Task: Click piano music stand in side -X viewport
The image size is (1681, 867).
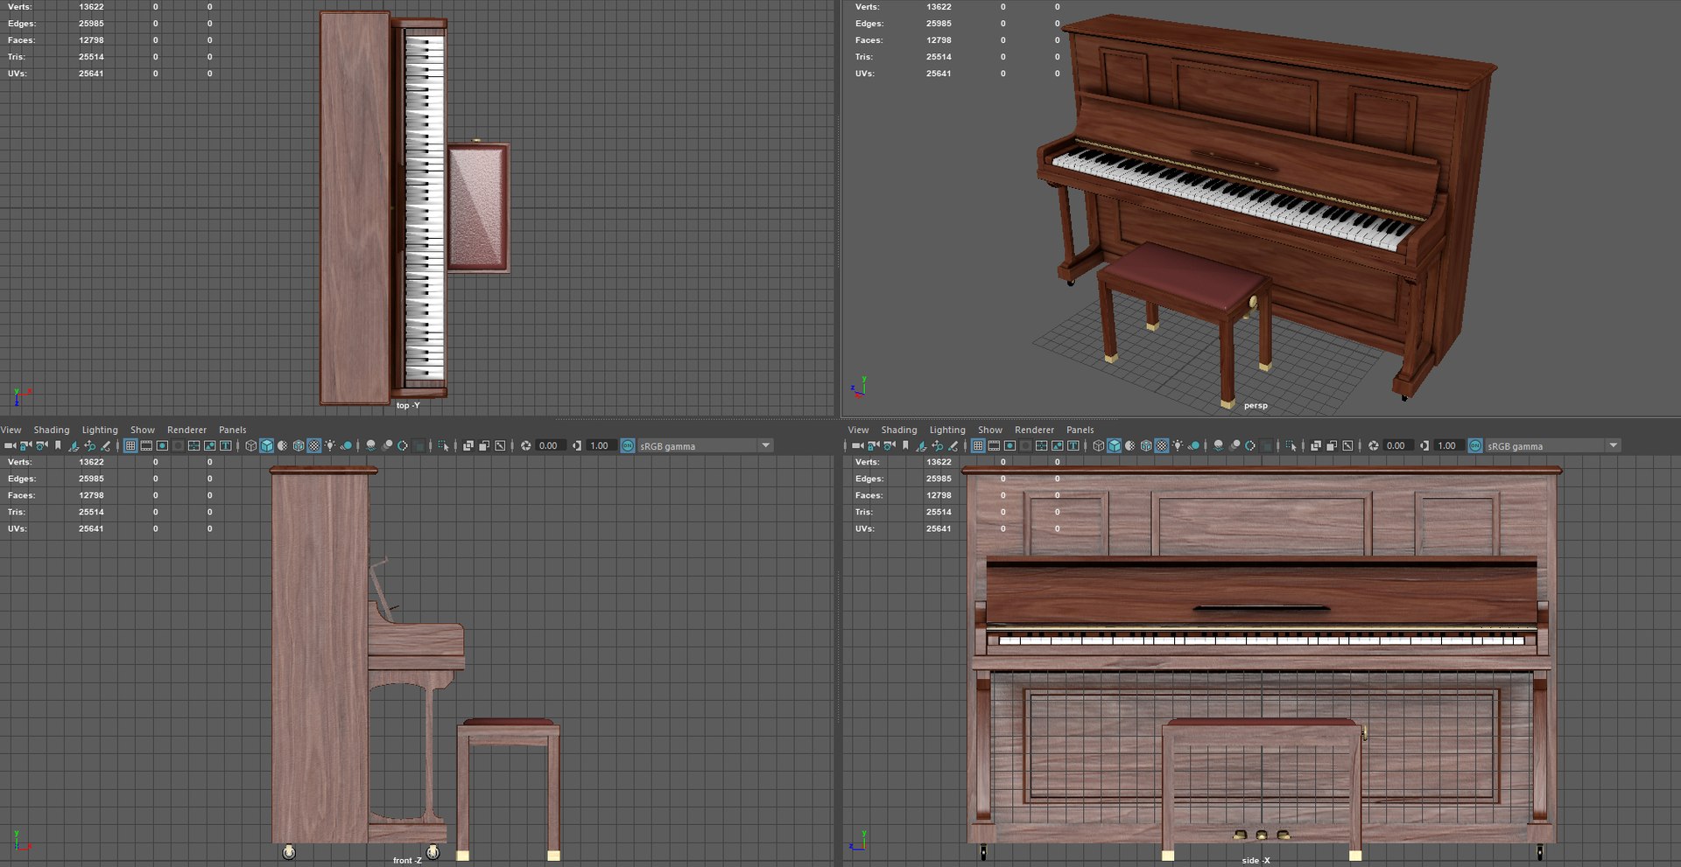Action: pyautogui.click(x=1262, y=607)
